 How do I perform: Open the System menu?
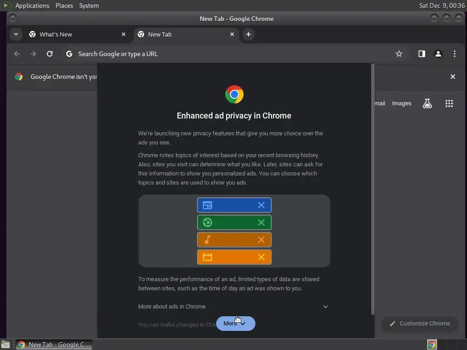89,5
